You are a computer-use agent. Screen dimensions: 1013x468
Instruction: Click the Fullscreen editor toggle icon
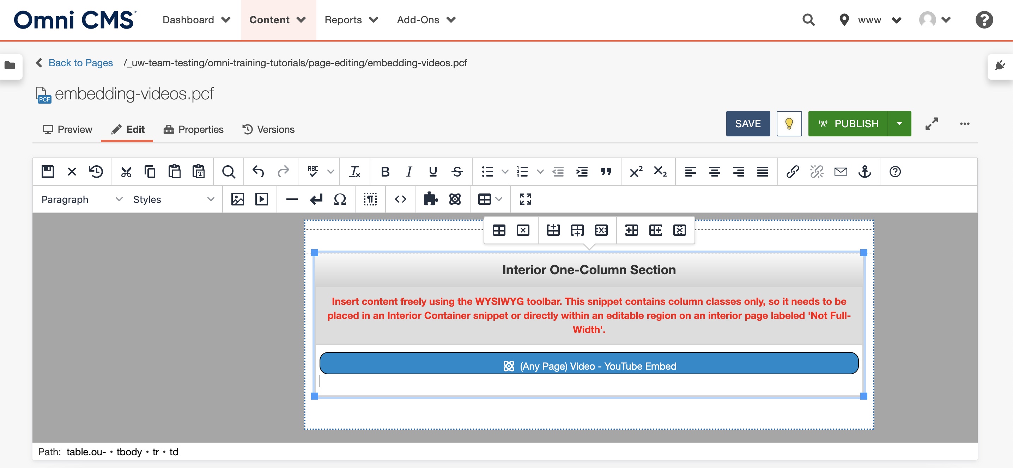pos(525,198)
